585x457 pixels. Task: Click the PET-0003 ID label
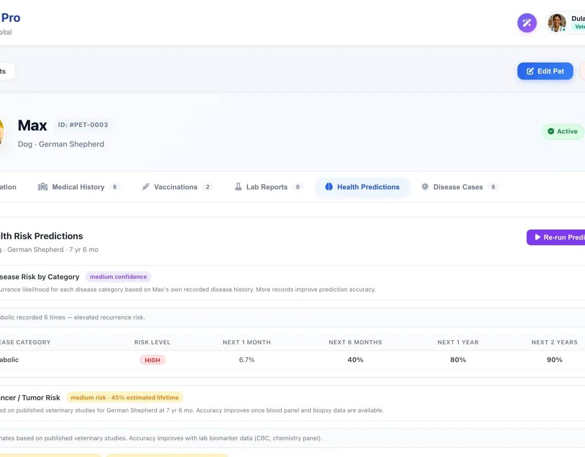83,125
